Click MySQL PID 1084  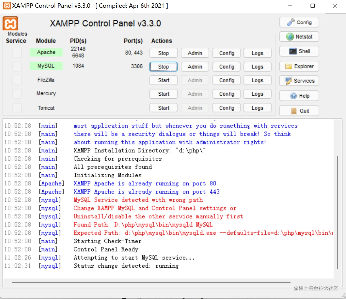click(x=78, y=66)
